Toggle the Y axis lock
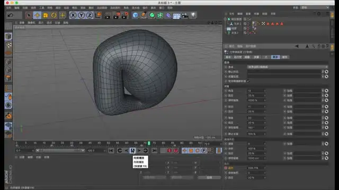The height and width of the screenshot is (190, 339). point(81,15)
